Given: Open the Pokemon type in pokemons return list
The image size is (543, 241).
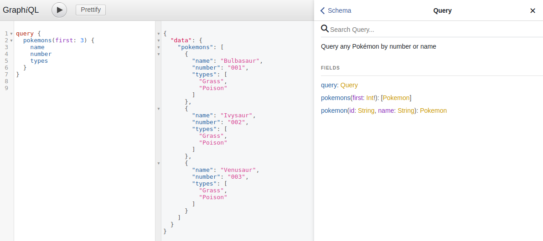Looking at the screenshot, I should click(396, 98).
